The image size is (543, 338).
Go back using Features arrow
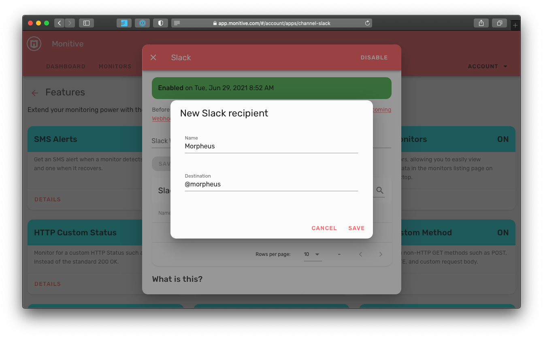pyautogui.click(x=35, y=93)
